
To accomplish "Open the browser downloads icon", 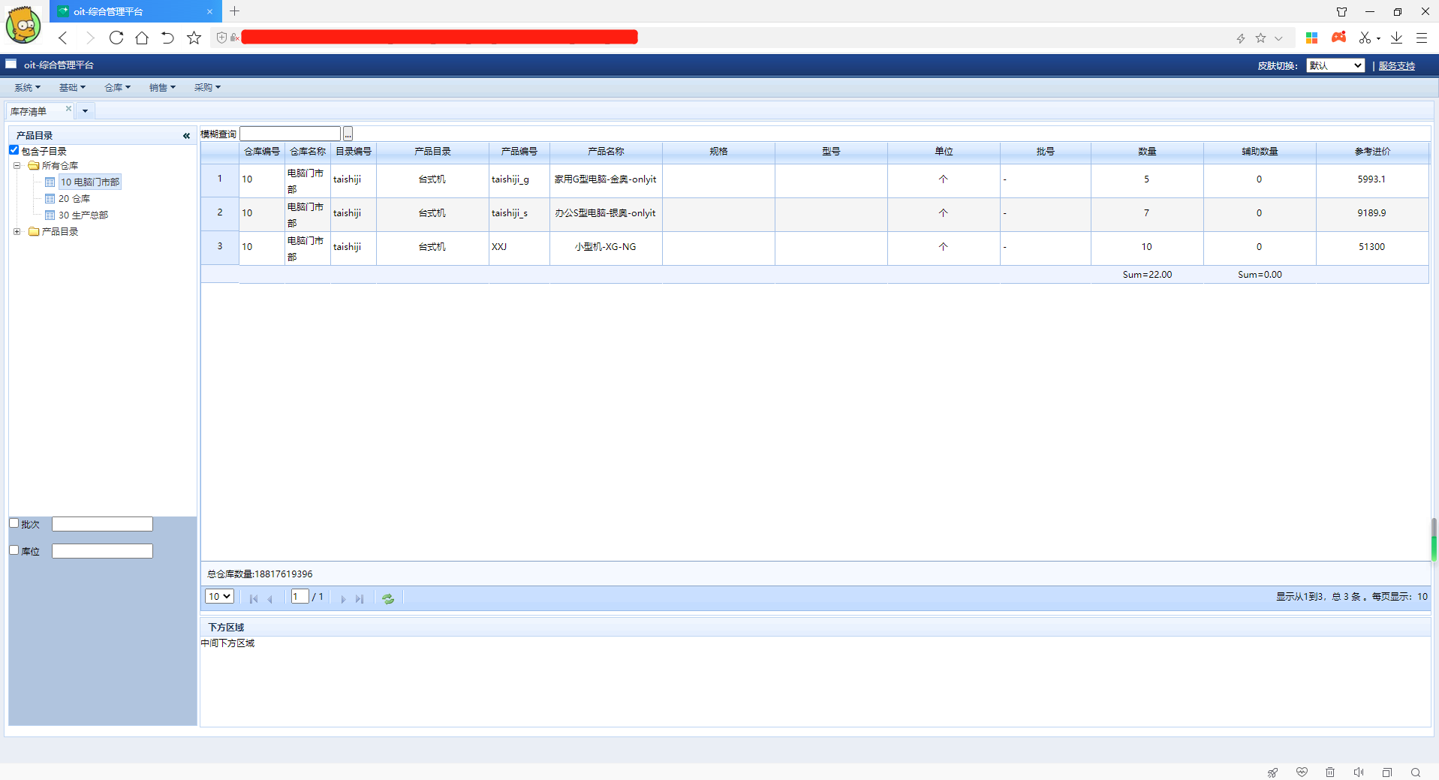I will pos(1396,38).
